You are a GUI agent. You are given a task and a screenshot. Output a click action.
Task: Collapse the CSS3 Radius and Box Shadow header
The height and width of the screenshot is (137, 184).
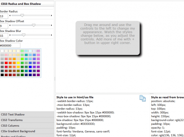tap(27, 4)
